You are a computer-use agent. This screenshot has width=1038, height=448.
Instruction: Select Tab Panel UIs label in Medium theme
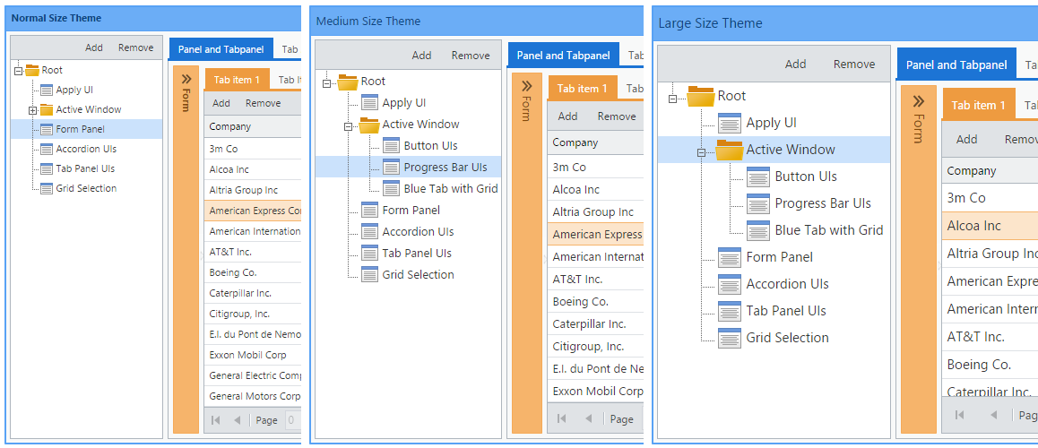417,254
